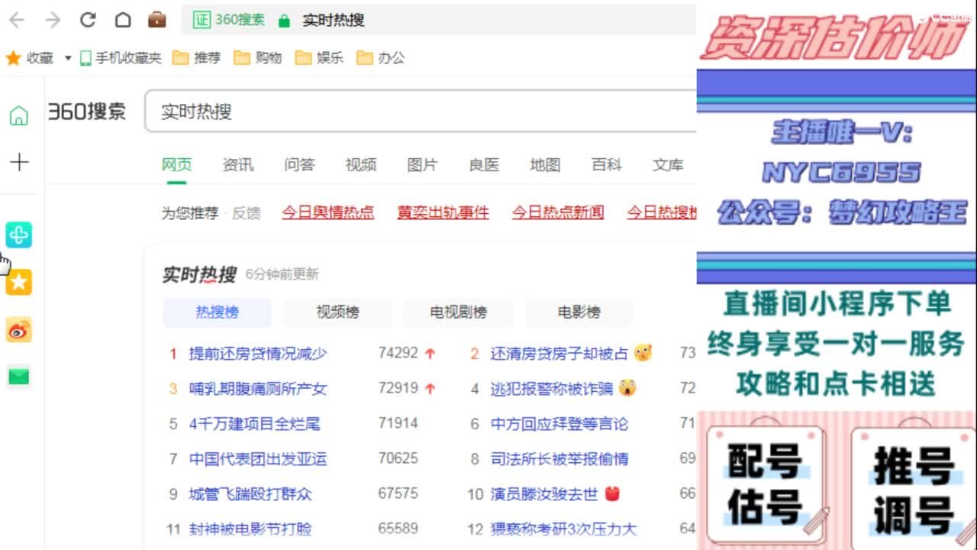Open the password manager briefcase icon

pos(156,21)
